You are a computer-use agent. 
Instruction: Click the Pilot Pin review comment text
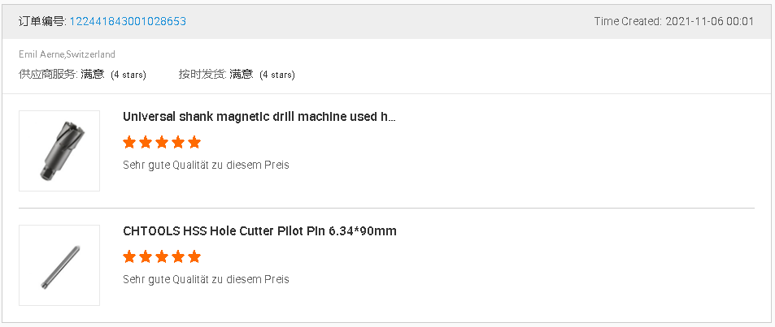[x=206, y=279]
